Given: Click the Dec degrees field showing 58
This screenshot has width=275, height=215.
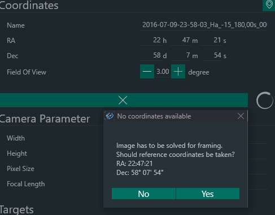Looking at the screenshot, I should [x=151, y=55].
